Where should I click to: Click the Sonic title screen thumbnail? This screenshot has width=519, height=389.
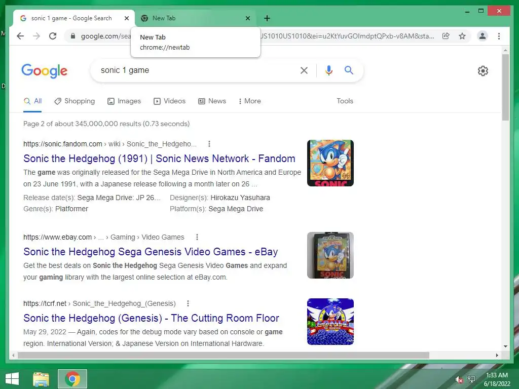coord(330,322)
